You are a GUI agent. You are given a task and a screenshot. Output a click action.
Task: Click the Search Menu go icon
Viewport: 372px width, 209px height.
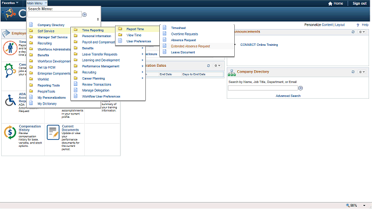pos(84,15)
